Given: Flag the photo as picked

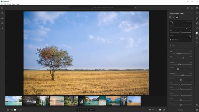Looking at the screenshot, I should pyautogui.click(x=91, y=110).
